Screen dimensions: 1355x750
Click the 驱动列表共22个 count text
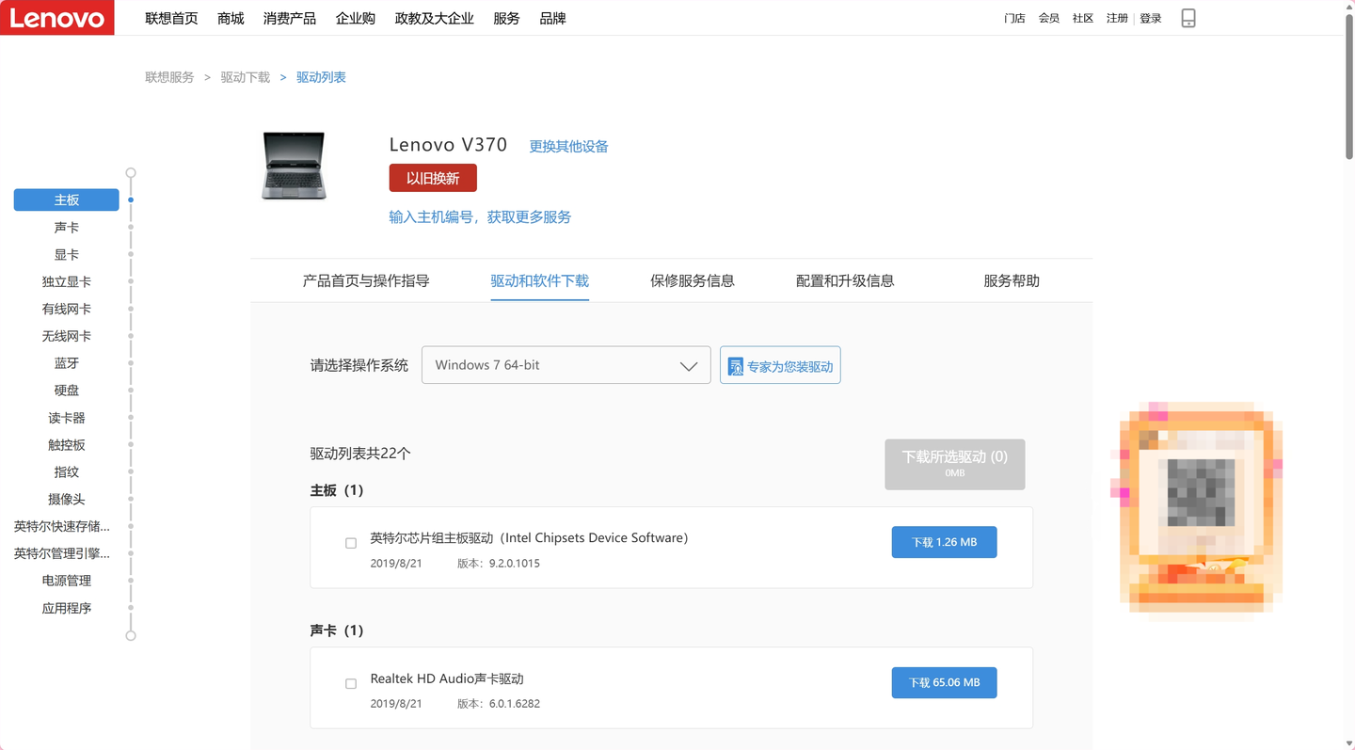pyautogui.click(x=360, y=454)
